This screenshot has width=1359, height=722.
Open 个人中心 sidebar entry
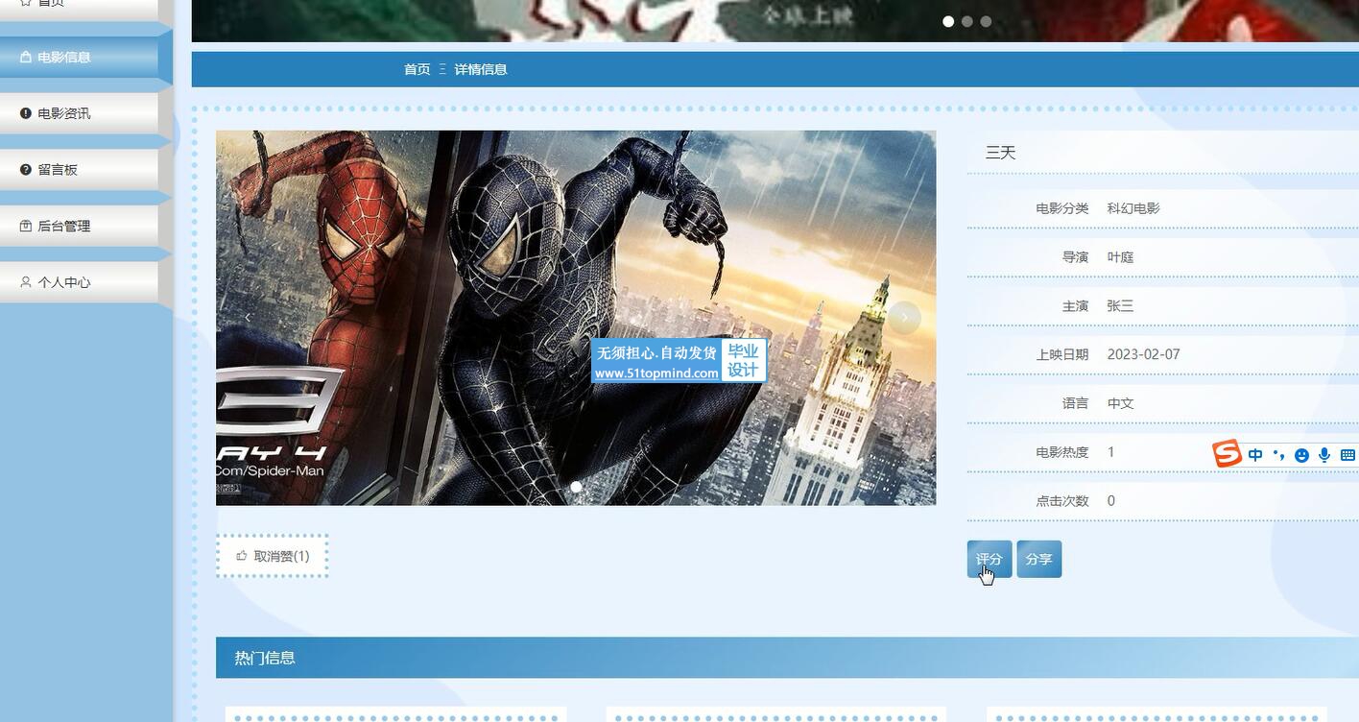(x=80, y=282)
